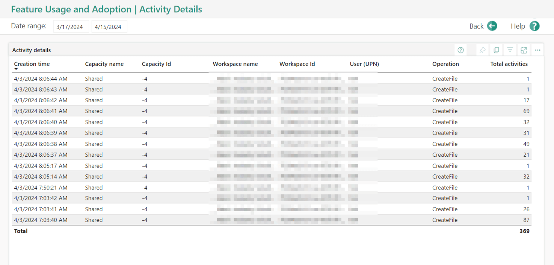Copy the Activity details visual as image
Image resolution: width=554 pixels, height=265 pixels.
click(x=496, y=50)
